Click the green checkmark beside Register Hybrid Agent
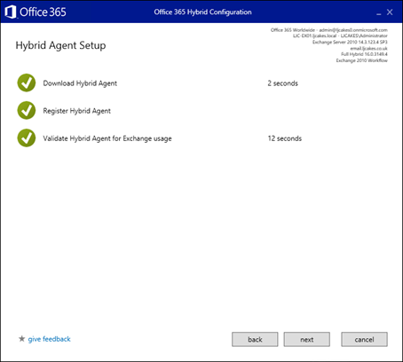This screenshot has height=362, width=403. click(x=27, y=110)
